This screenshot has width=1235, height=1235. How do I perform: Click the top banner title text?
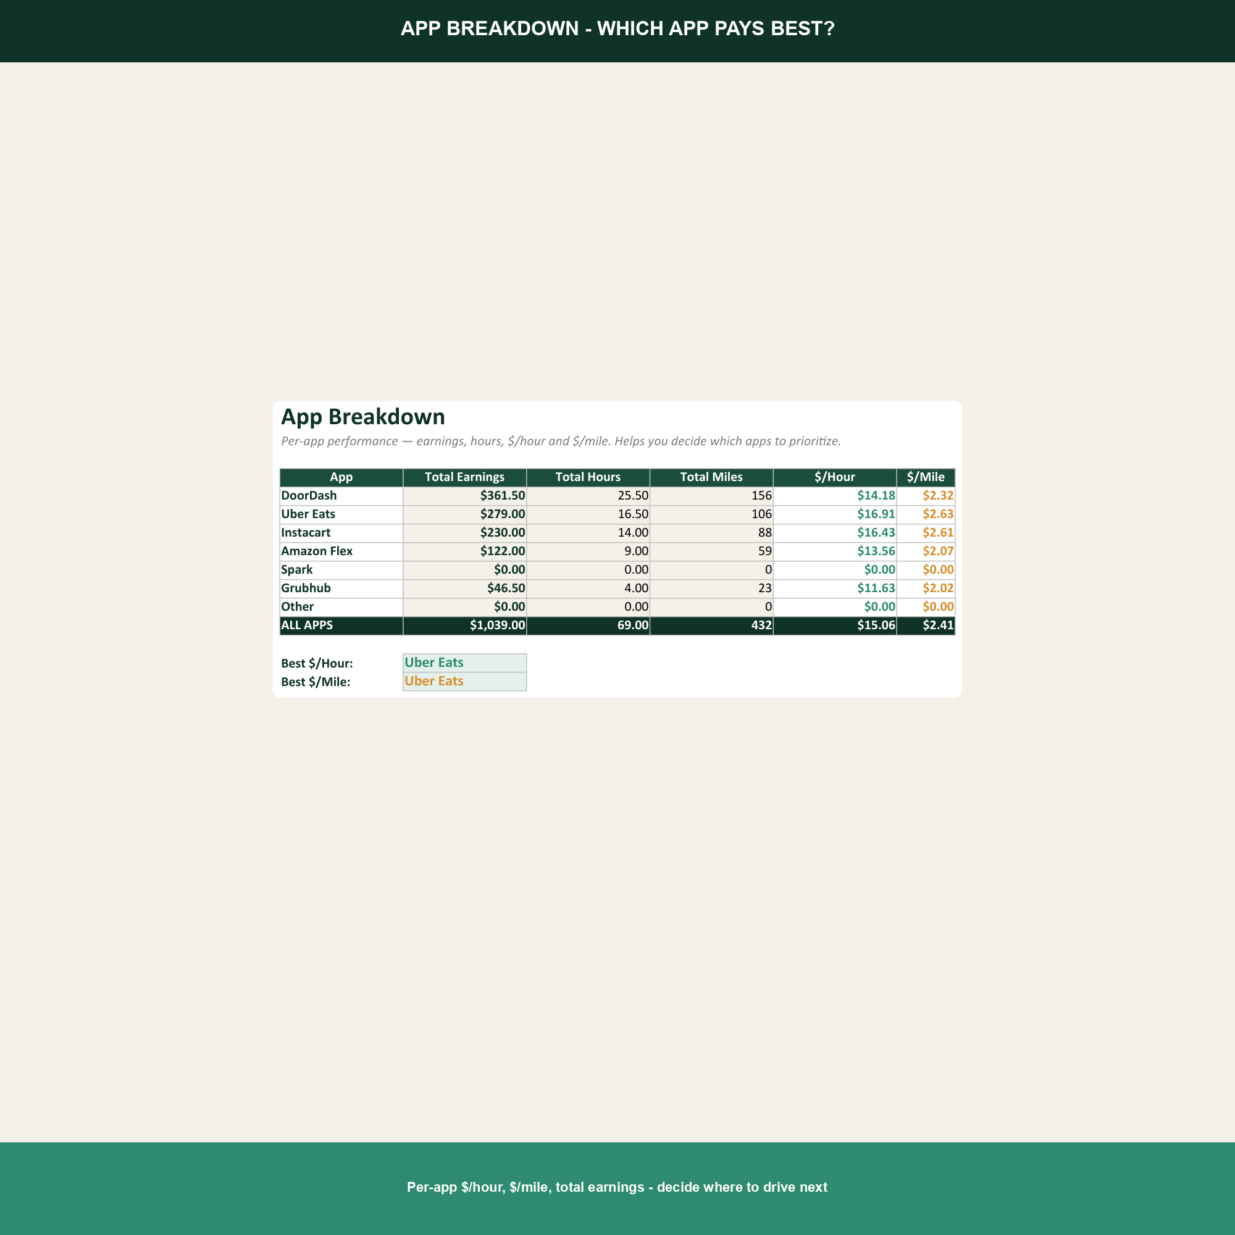tap(617, 29)
